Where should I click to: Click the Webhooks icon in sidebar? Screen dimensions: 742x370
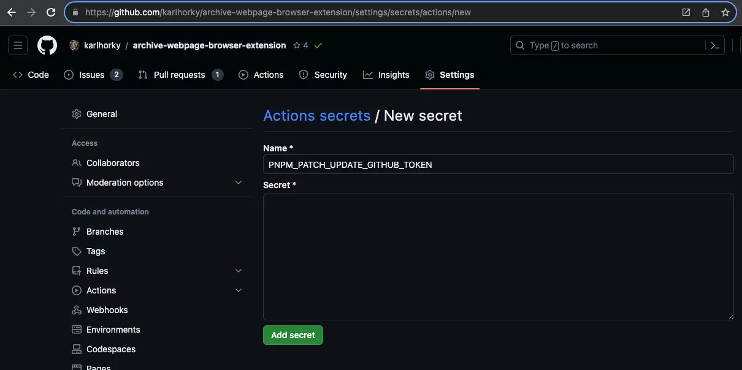click(77, 310)
